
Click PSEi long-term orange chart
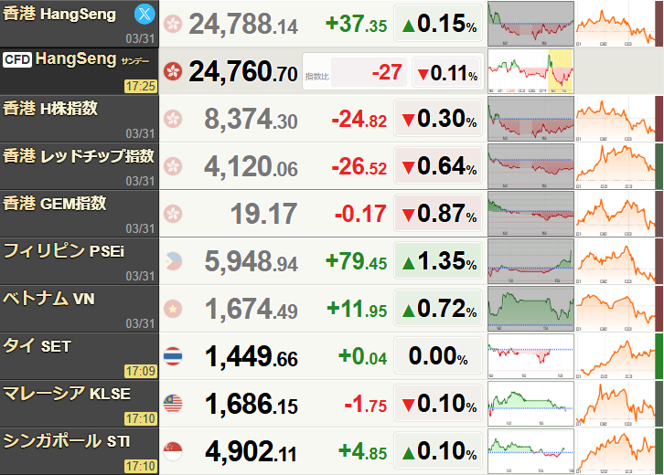615,261
